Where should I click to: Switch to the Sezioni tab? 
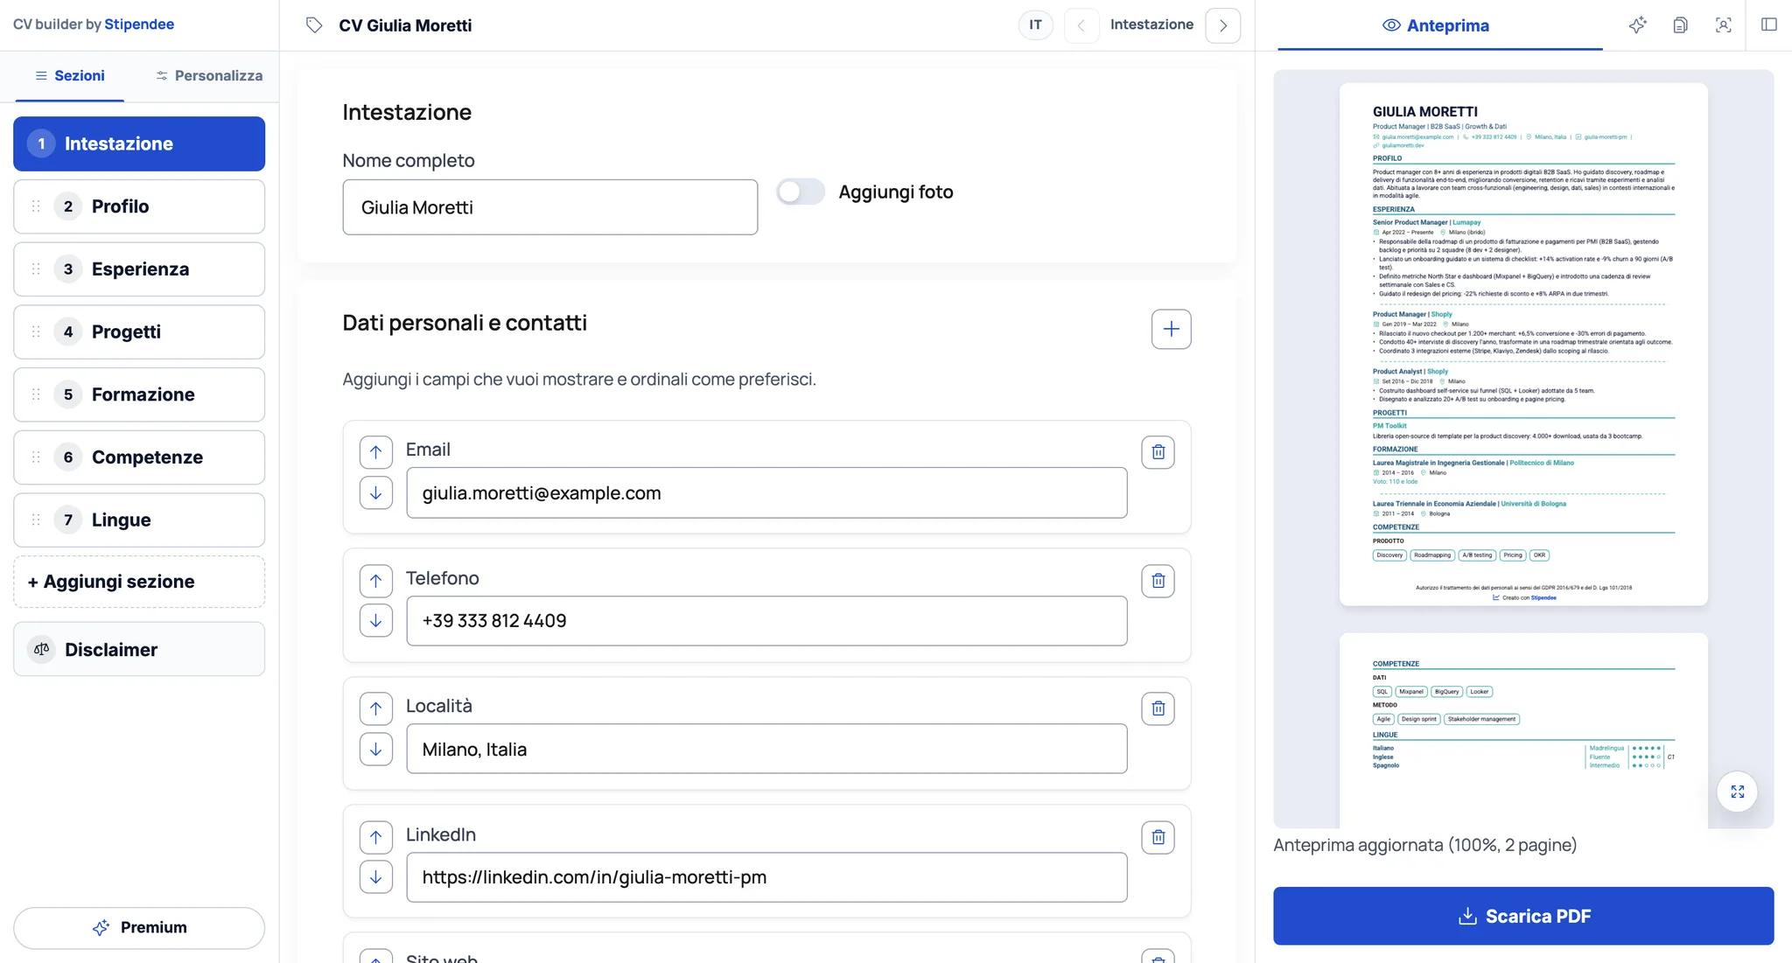click(69, 76)
